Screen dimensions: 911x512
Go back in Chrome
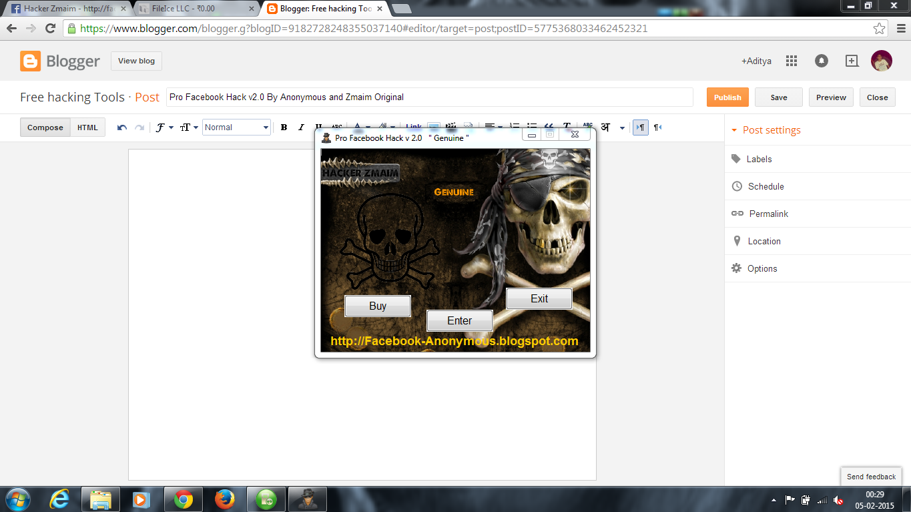pyautogui.click(x=12, y=29)
